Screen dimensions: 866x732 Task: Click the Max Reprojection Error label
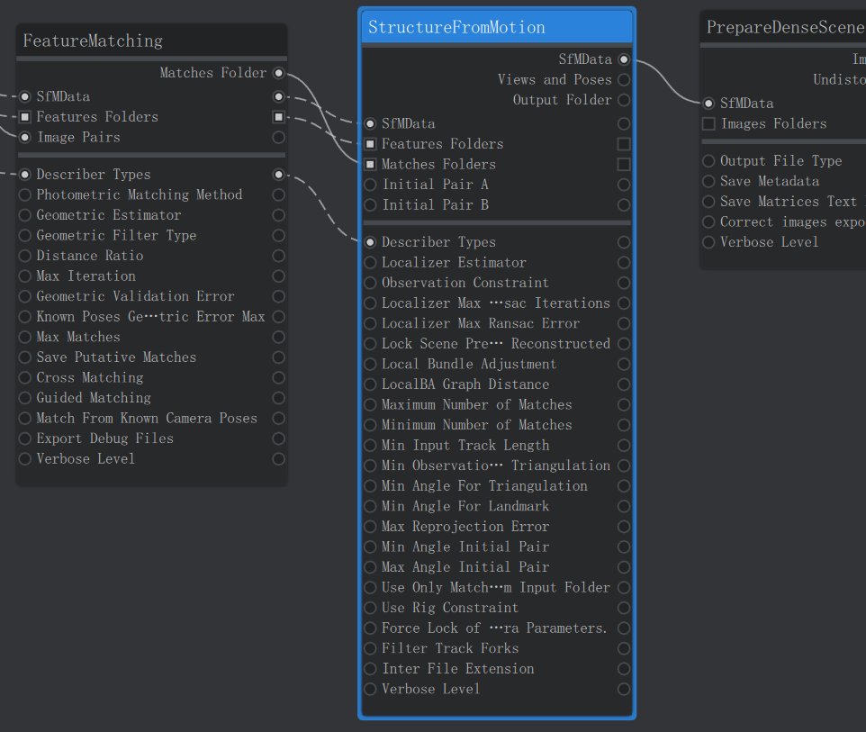465,527
